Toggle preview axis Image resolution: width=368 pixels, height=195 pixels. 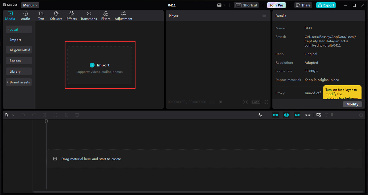click(x=308, y=115)
